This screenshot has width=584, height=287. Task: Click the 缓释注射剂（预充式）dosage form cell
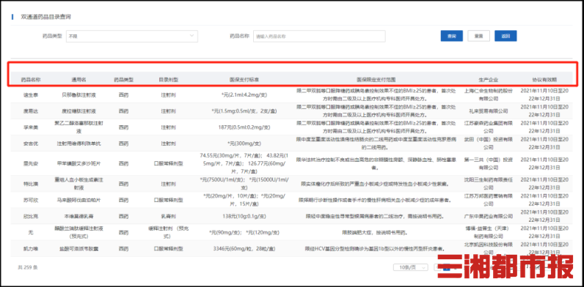(x=168, y=232)
